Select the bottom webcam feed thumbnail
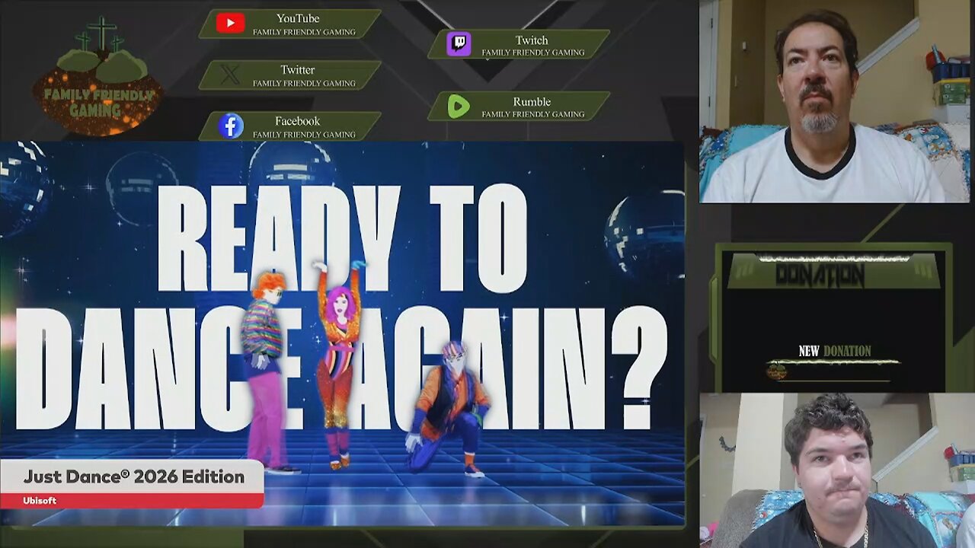The image size is (975, 548). 837,470
